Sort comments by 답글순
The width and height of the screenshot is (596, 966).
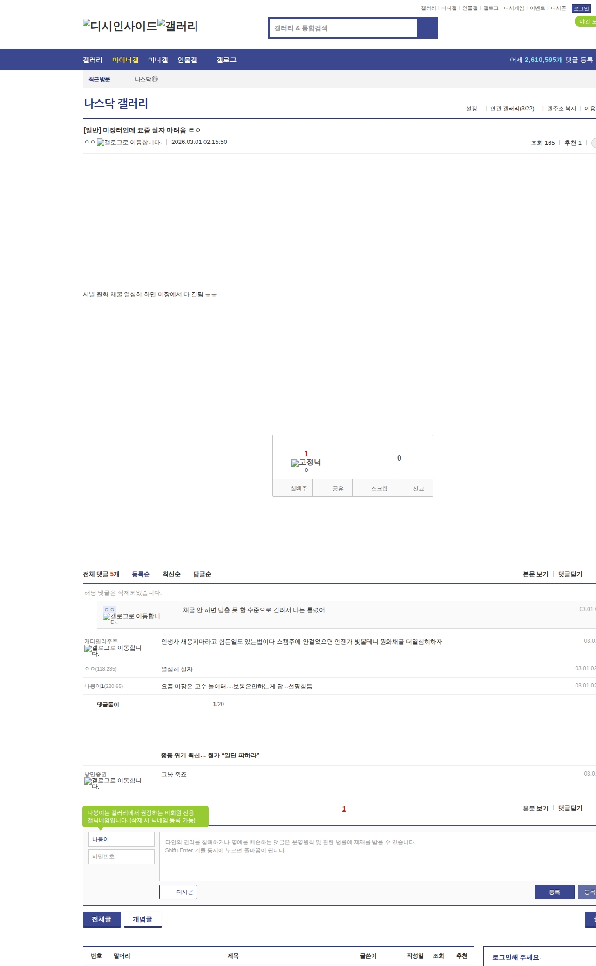[202, 574]
